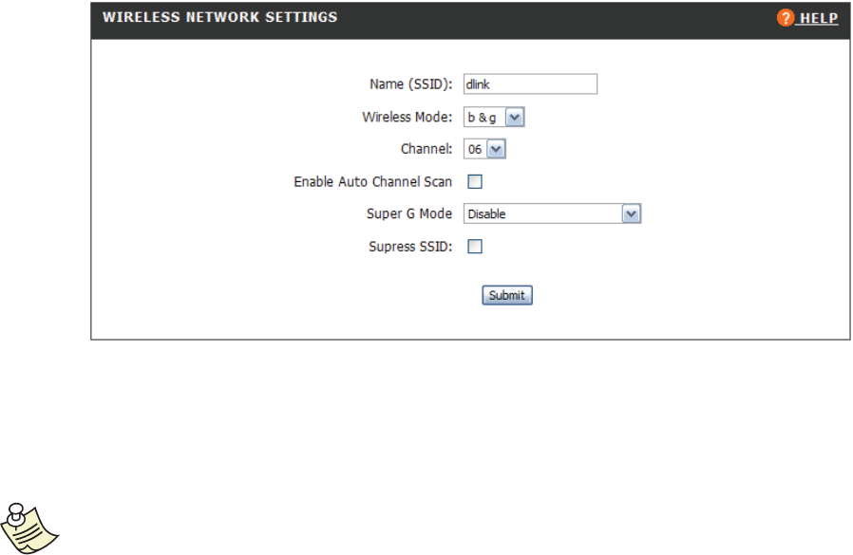Tick the Supress SSID checkbox

(475, 247)
